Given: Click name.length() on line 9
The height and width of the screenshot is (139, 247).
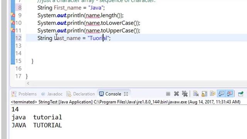Looking at the screenshot, I should (x=103, y=15).
